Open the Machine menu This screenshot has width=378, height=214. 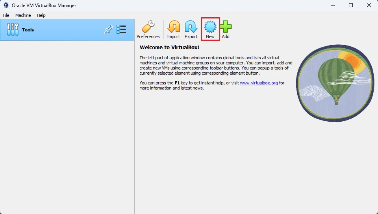coord(23,15)
